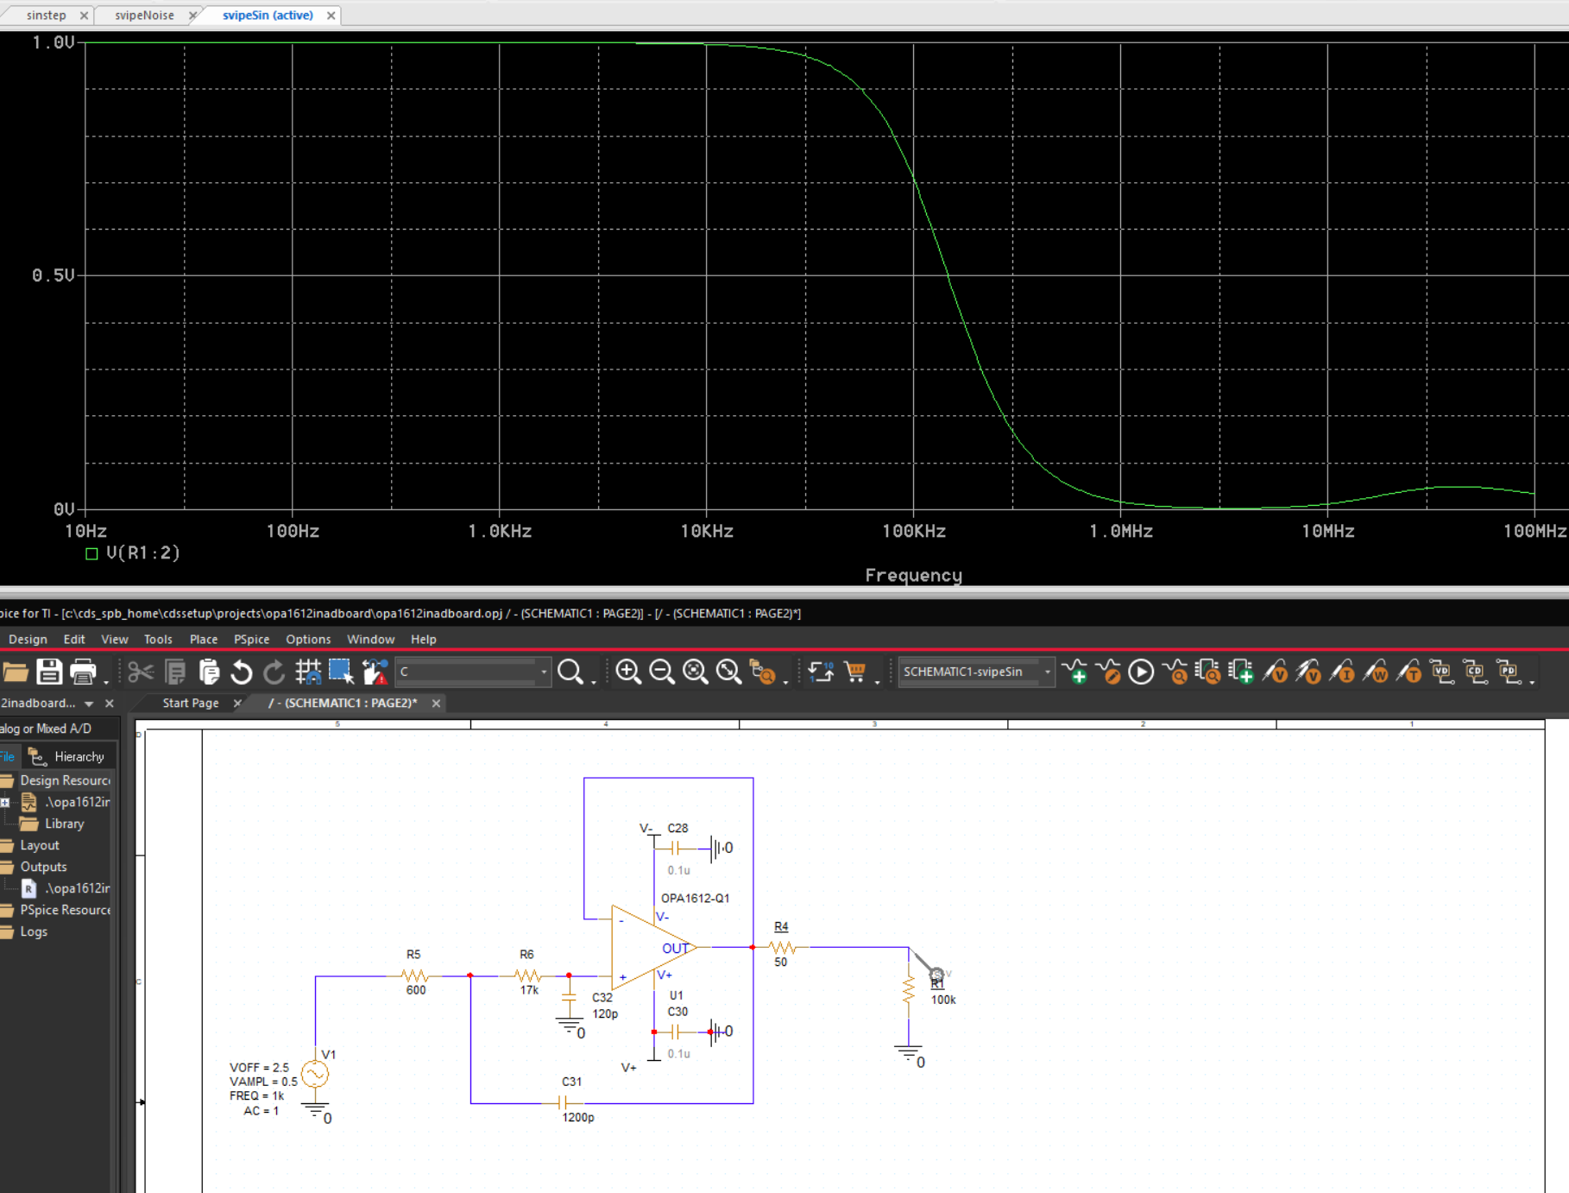Redo the last undone action
The height and width of the screenshot is (1193, 1569).
click(x=274, y=672)
